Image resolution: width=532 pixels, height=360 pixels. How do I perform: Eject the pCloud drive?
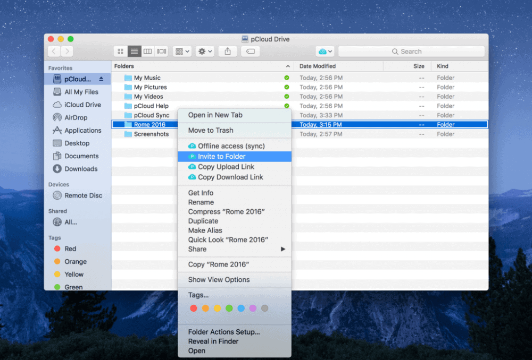tap(101, 79)
